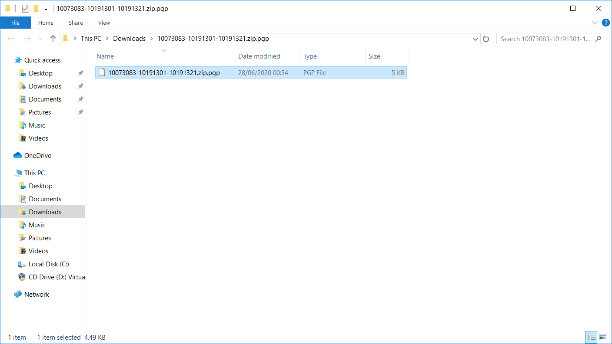Refresh the current folder view

[486, 39]
